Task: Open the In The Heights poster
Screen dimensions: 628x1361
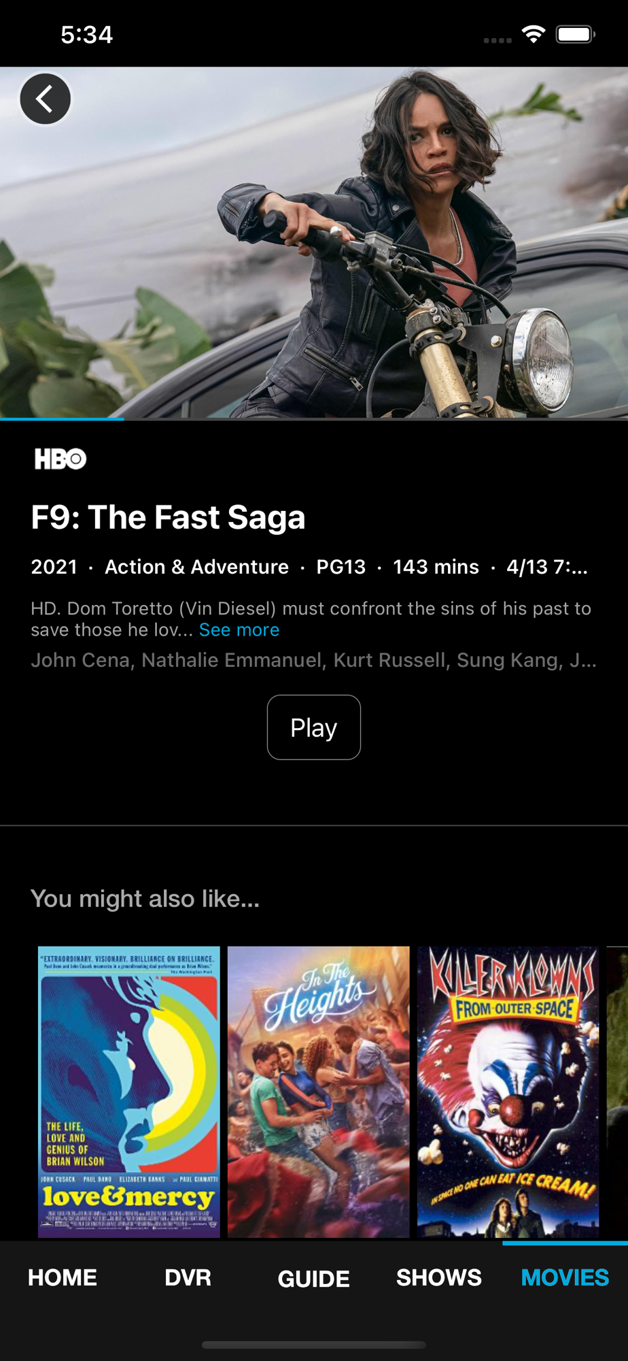Action: [x=319, y=1092]
